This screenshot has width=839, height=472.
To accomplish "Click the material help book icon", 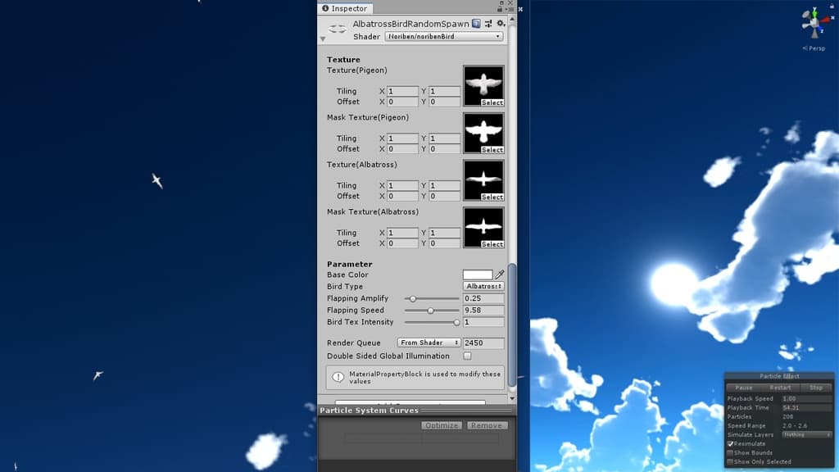I will click(477, 24).
